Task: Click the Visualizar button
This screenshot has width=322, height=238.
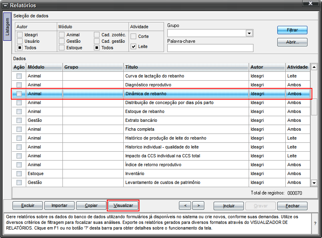Action: 123,205
